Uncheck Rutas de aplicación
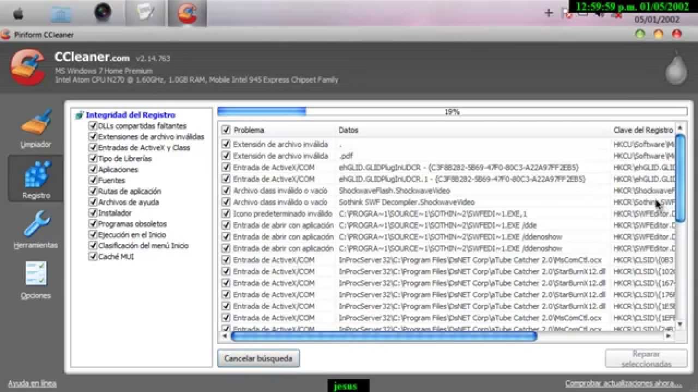698x392 pixels. click(x=93, y=191)
